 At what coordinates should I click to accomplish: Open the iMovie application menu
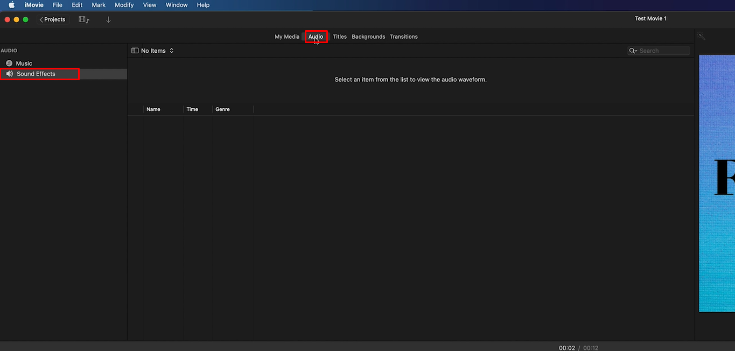point(34,5)
